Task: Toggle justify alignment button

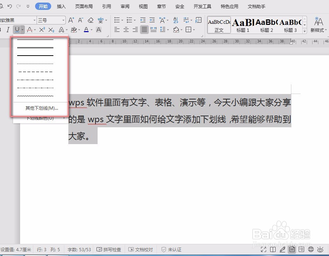Action: tap(144, 30)
